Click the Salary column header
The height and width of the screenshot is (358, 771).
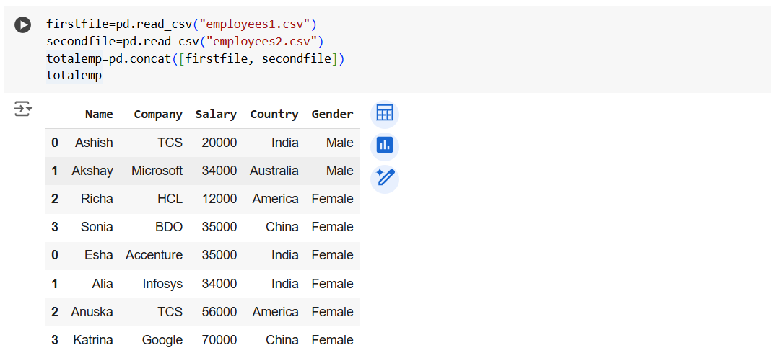216,114
